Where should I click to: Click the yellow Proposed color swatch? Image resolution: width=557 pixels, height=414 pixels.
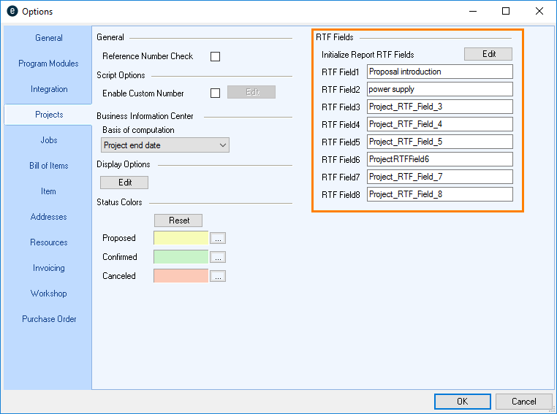pyautogui.click(x=181, y=238)
